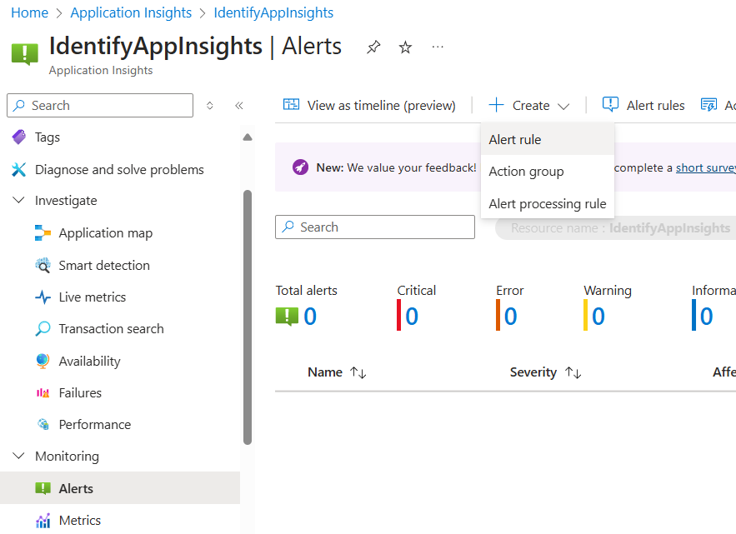Click the sidebar vertical scrollbar thumb
The height and width of the screenshot is (534, 736).
coord(248,317)
